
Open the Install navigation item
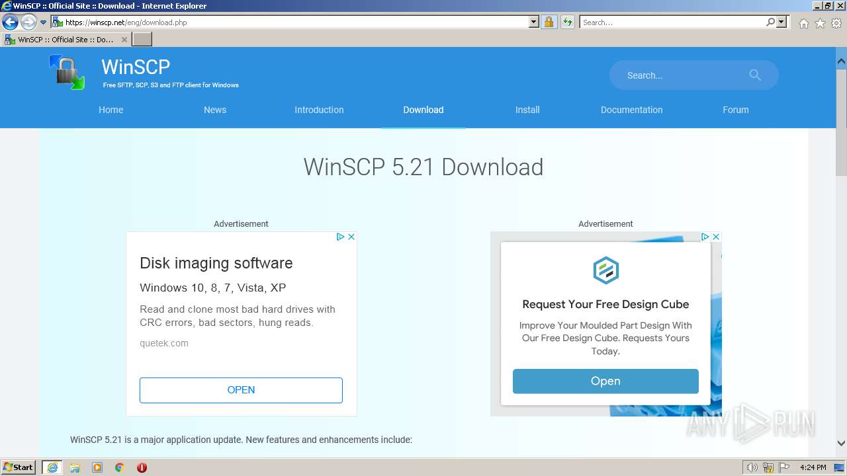tap(527, 110)
